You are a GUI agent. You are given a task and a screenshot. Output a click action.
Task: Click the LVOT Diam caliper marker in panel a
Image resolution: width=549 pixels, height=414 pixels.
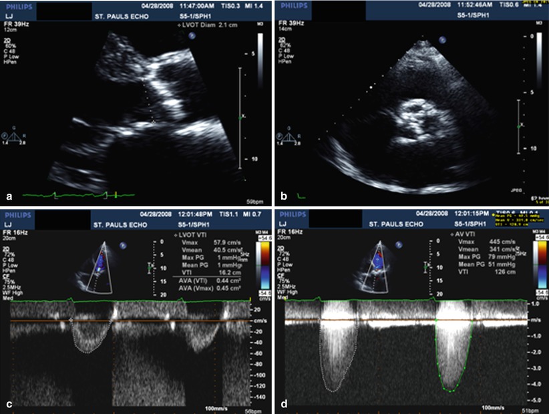155,122
